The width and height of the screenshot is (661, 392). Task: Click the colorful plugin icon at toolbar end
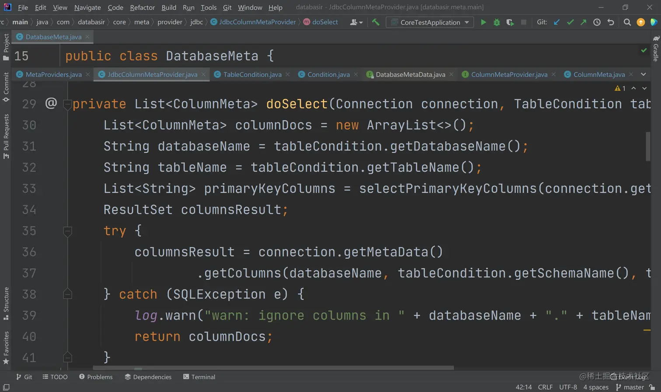[x=654, y=22]
